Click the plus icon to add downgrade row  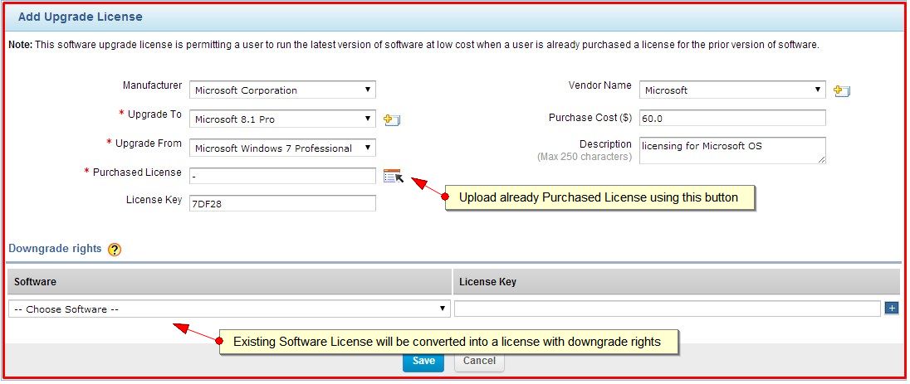[892, 309]
